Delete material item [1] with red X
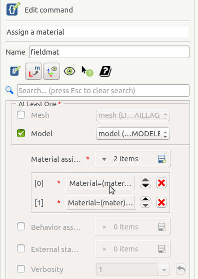Screen dimensions: 198x279 pyautogui.click(x=161, y=202)
